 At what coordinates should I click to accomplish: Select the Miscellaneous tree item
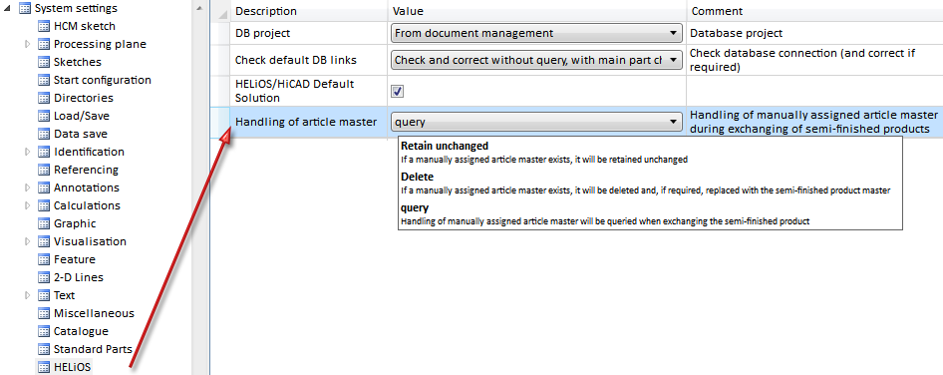[x=94, y=313]
